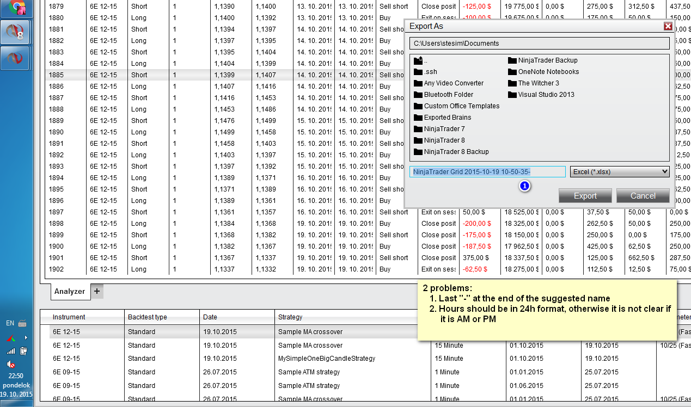This screenshot has width=691, height=407.
Task: Click the keyboard icon next to EN
Action: point(22,323)
